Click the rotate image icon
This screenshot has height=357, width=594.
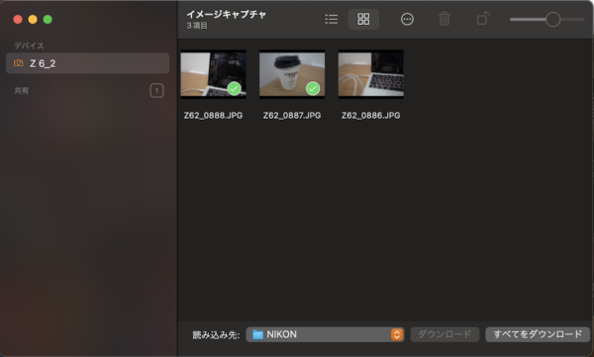click(483, 19)
